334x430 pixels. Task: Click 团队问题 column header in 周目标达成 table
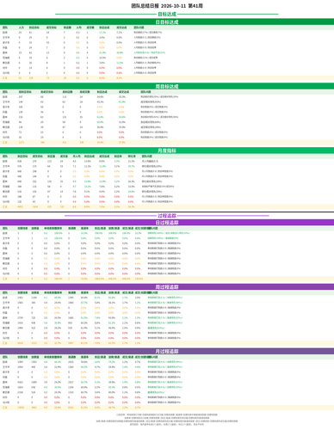[145, 92]
